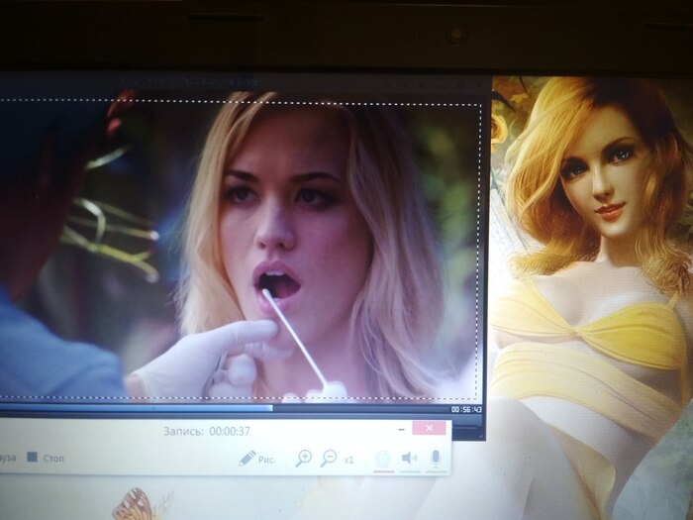Click the 00:56:43 video time display
The image size is (693, 520).
point(465,409)
